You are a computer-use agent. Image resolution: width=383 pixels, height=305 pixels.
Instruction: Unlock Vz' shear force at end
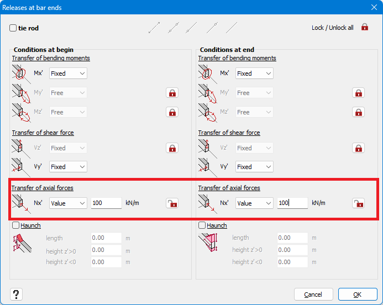[x=359, y=148]
